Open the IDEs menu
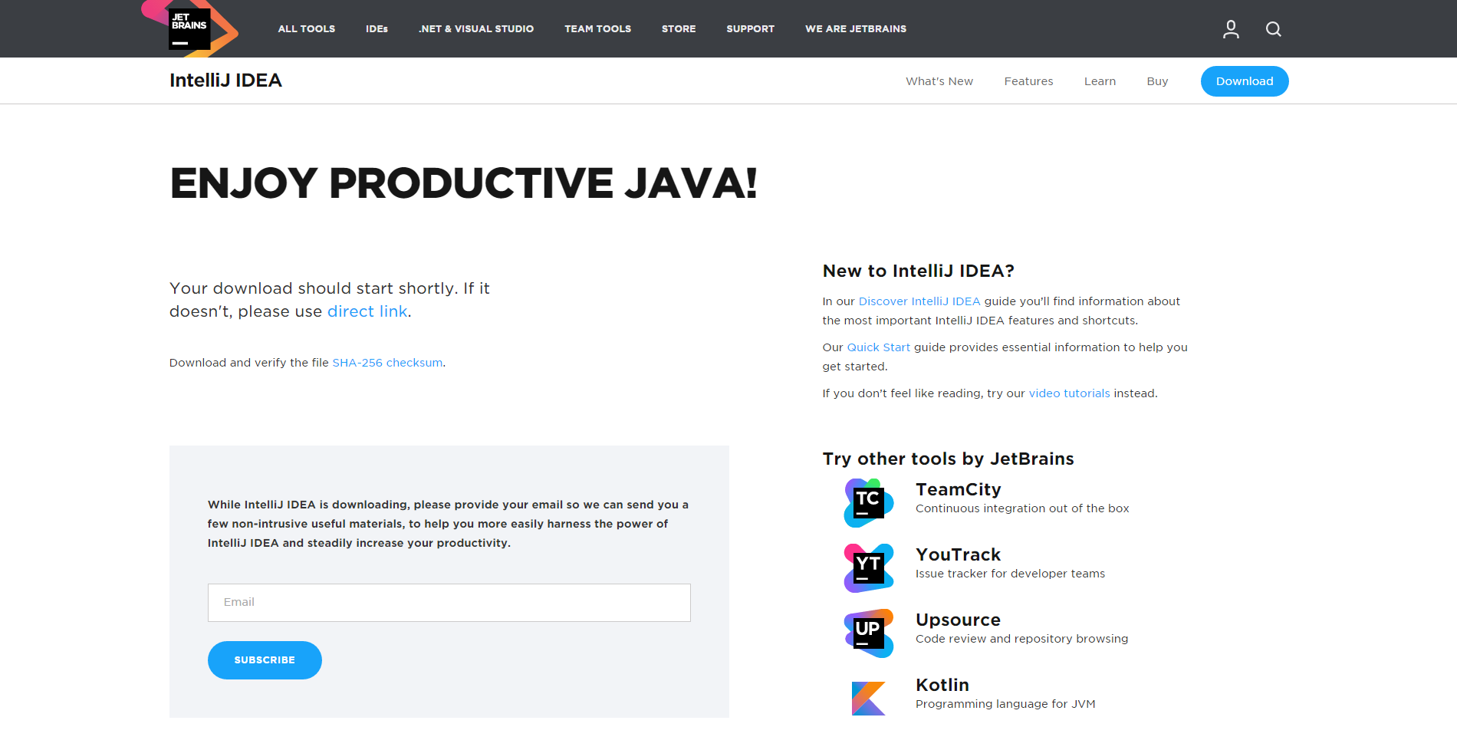This screenshot has width=1457, height=750. tap(377, 29)
